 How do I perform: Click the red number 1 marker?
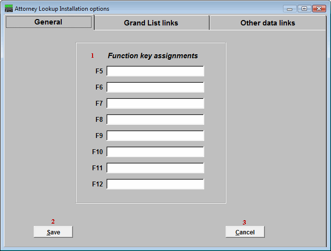(x=92, y=56)
